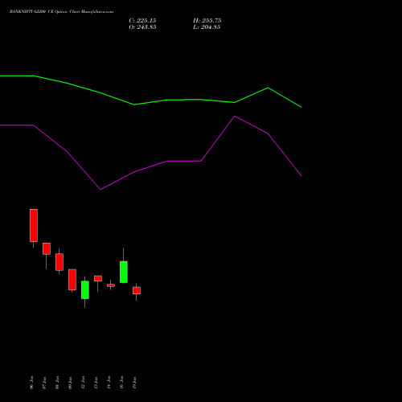
Task: Click the 14 Jan date axis label
Action: 109,383
